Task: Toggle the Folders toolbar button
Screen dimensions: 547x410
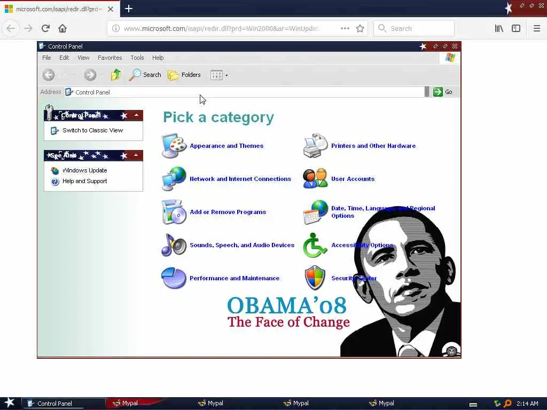Action: [x=184, y=75]
